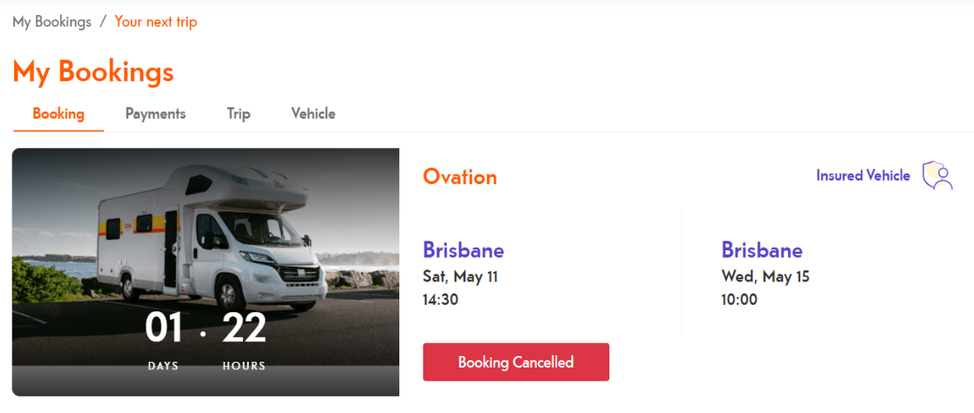The image size is (974, 413).
Task: Click the drop-off date Wed, May 15
Action: 765,277
